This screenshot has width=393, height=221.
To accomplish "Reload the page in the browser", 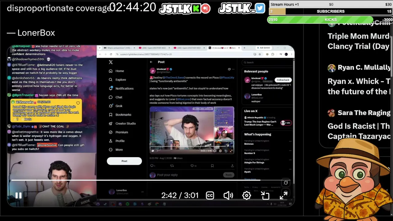I will [x=111, y=54].
